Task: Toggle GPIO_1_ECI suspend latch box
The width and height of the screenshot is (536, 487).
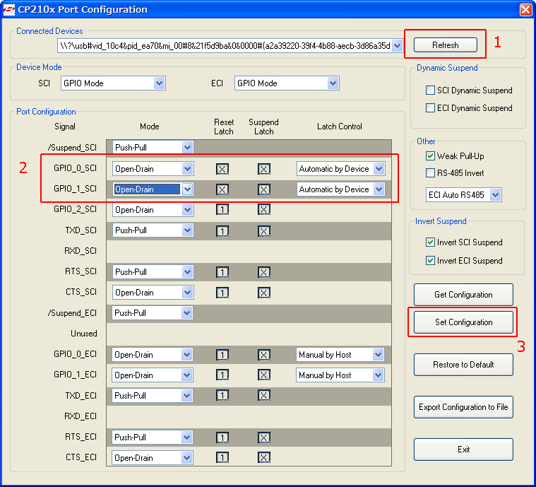Action: tap(264, 375)
